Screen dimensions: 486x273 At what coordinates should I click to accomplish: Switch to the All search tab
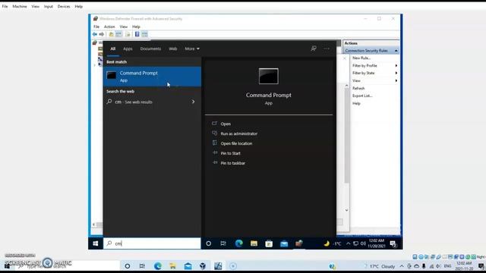pos(113,49)
